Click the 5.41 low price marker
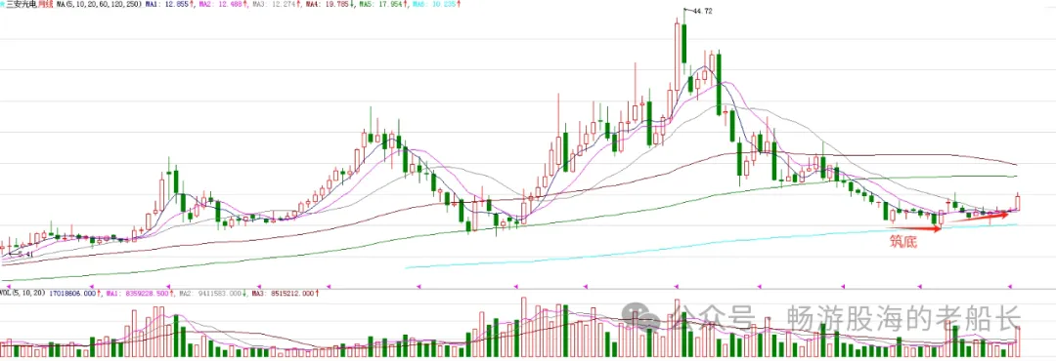This screenshot has width=1056, height=361. pyautogui.click(x=24, y=254)
